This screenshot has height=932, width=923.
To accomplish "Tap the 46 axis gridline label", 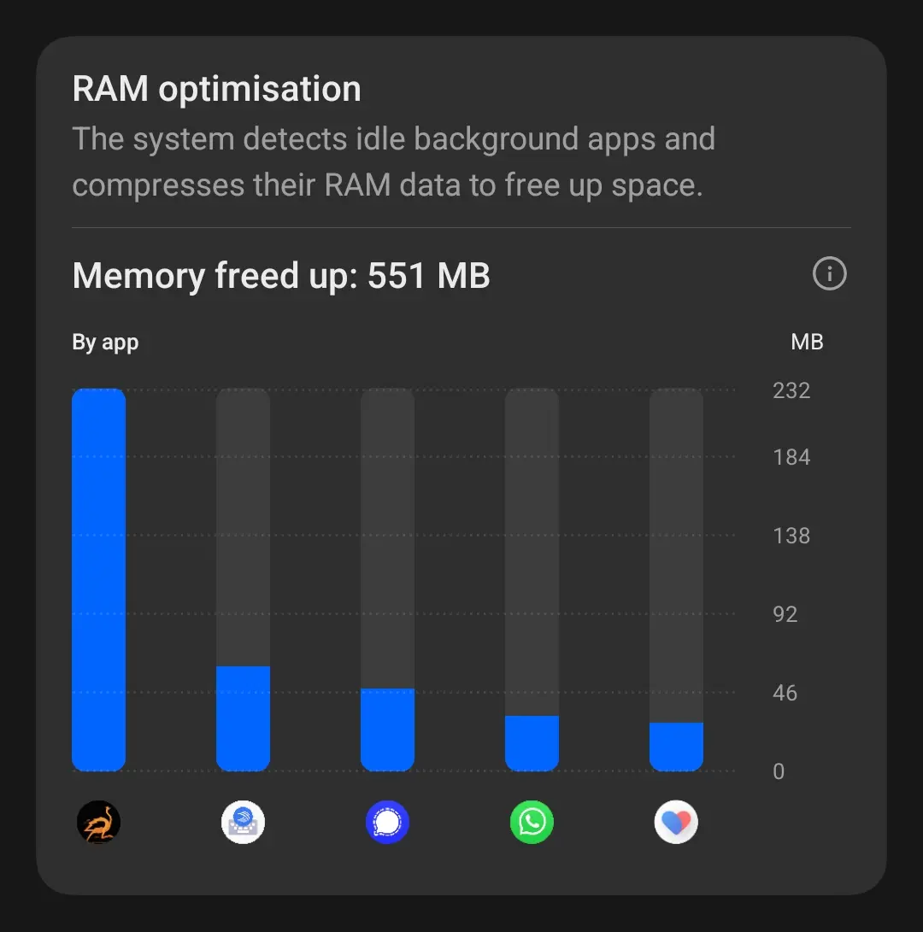I will coord(785,693).
